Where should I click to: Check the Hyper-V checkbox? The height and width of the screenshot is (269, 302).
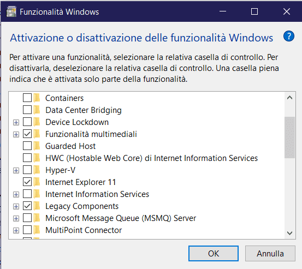click(x=27, y=170)
